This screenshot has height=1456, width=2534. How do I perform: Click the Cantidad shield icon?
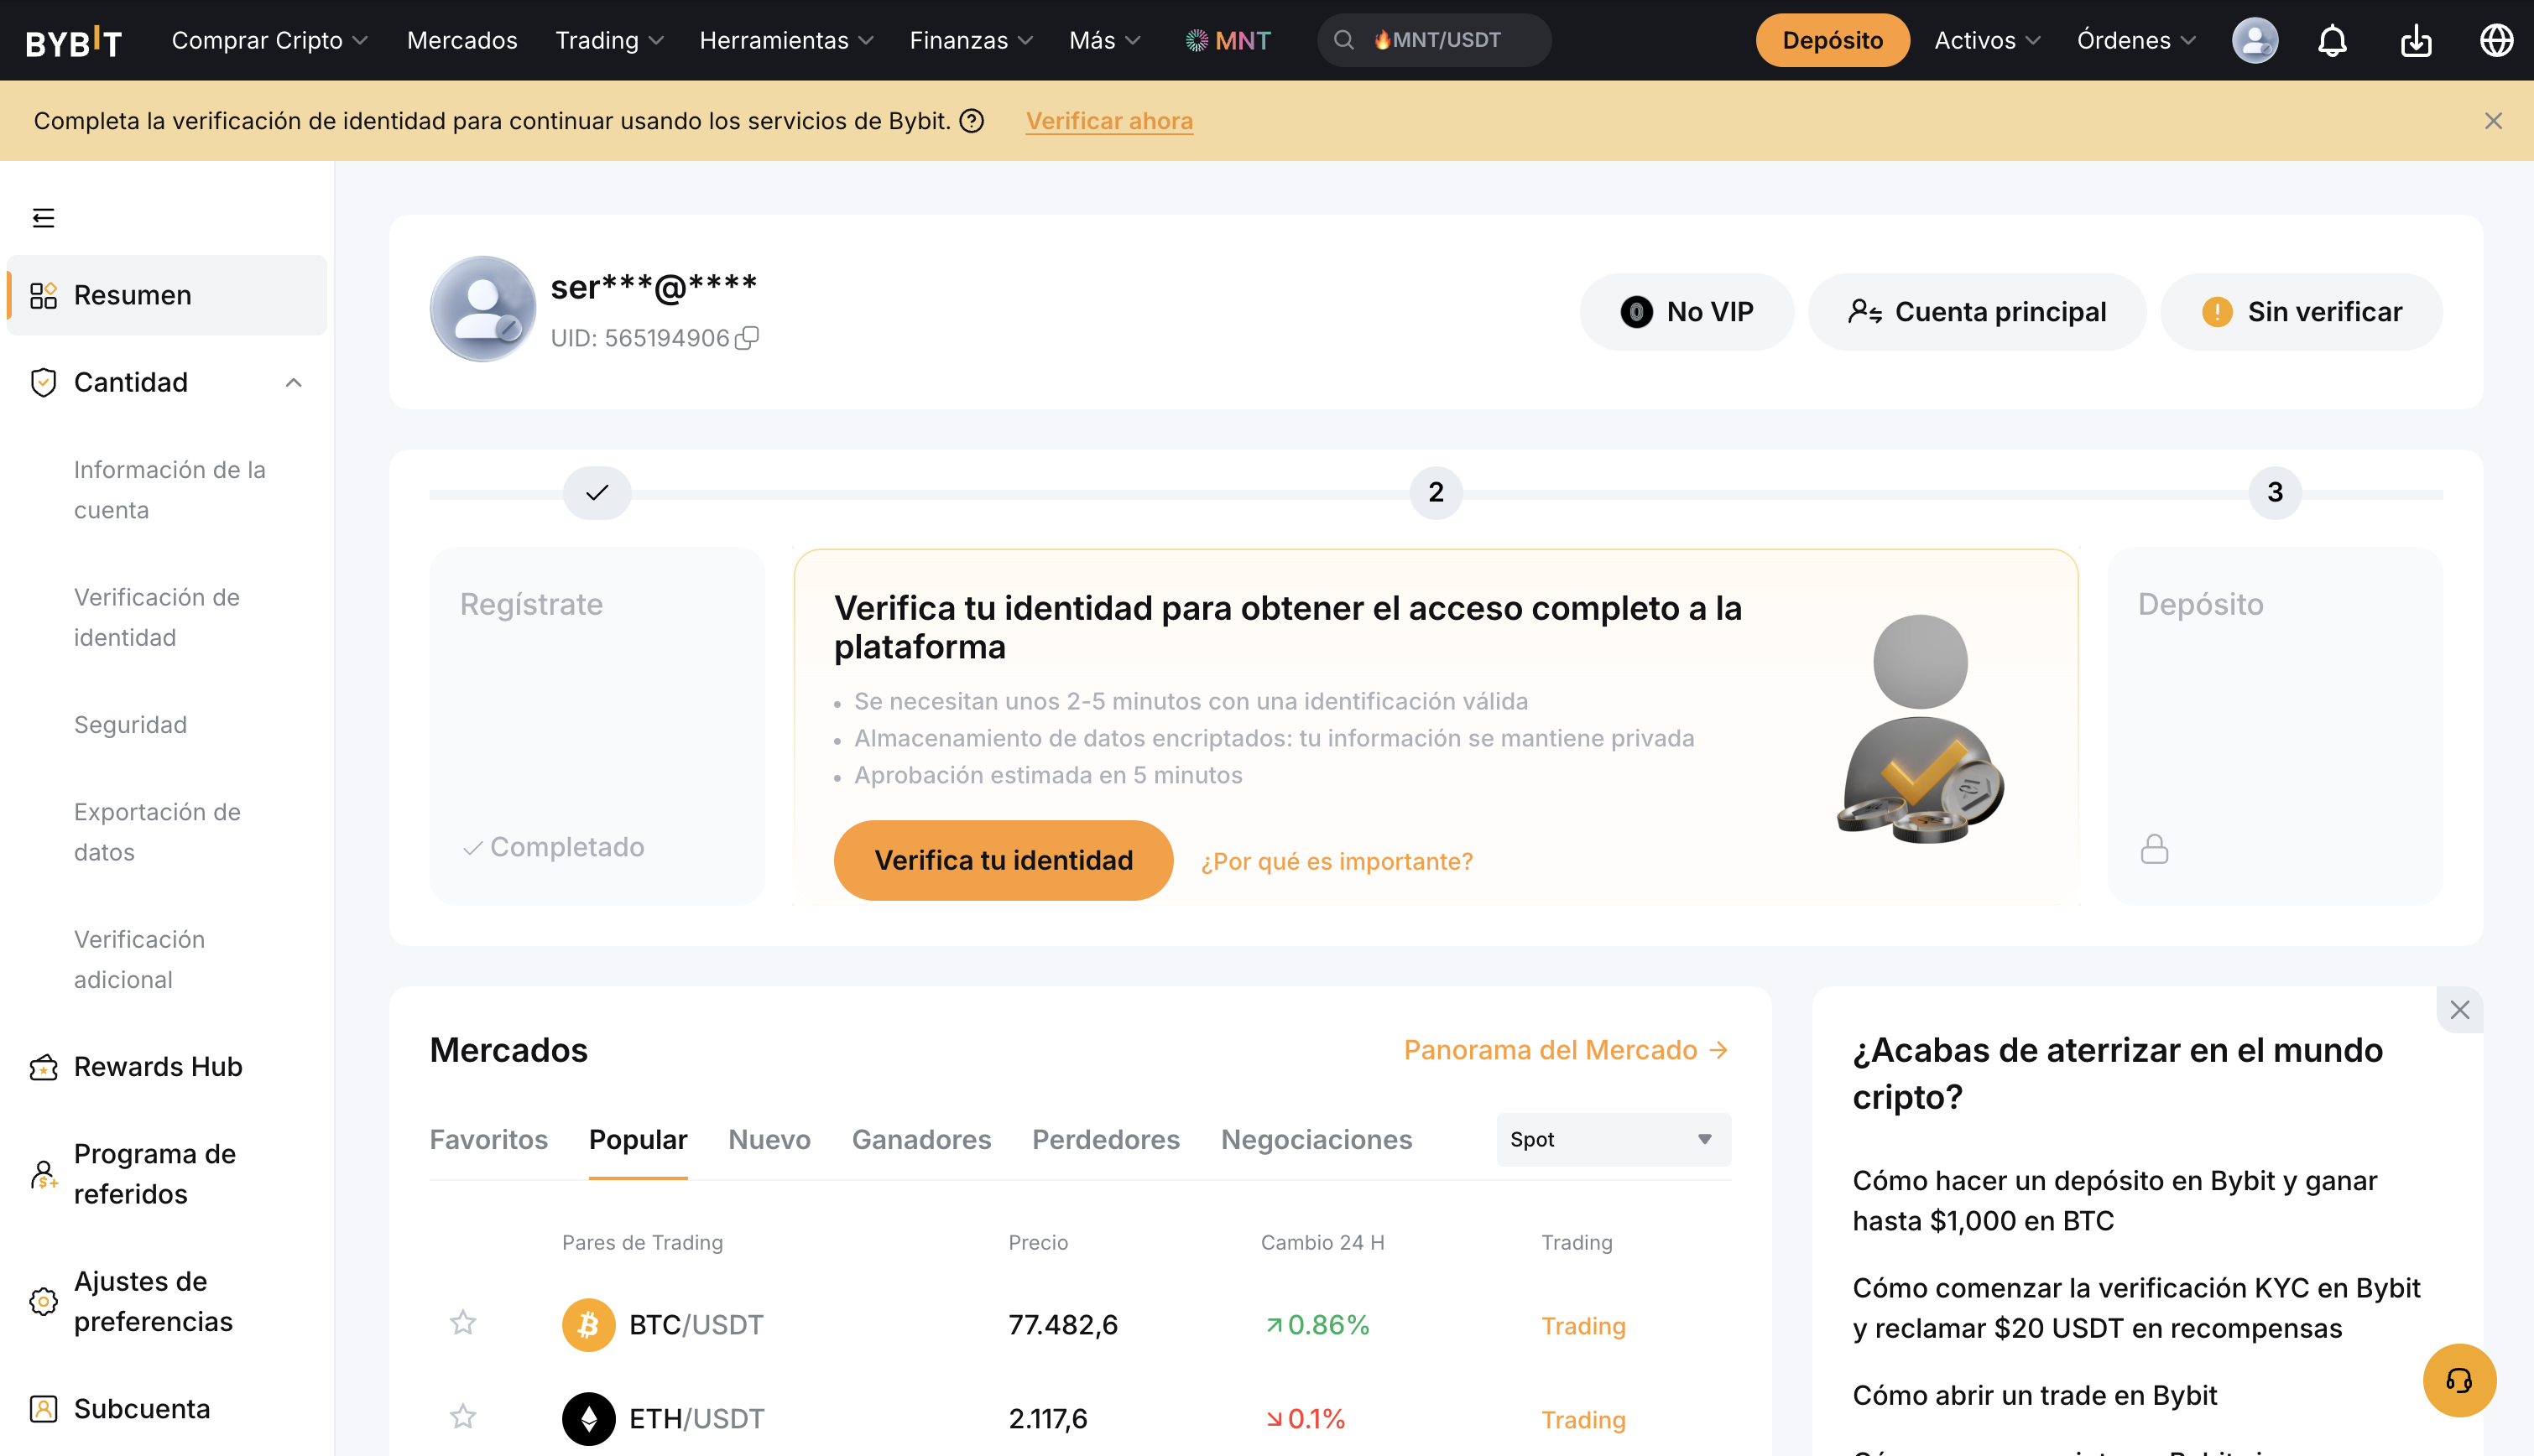(43, 382)
